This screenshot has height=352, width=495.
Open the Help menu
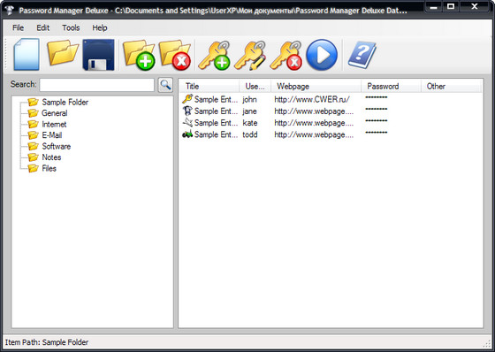pos(100,27)
